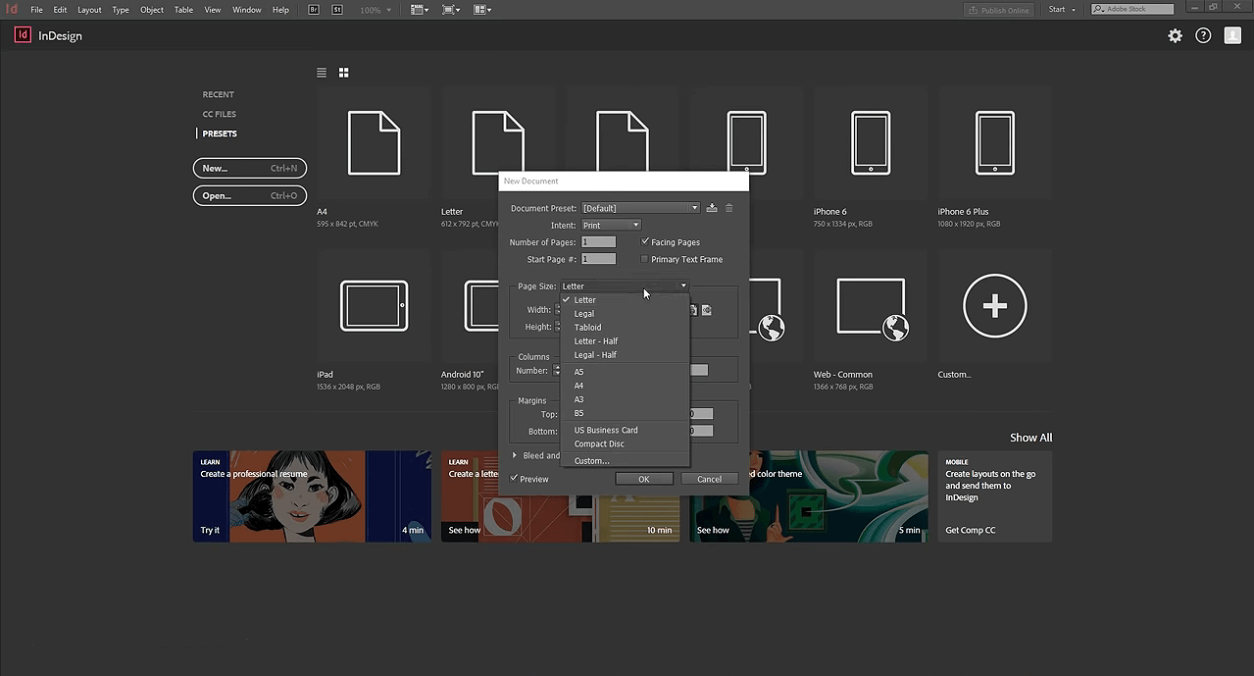Uncheck the Preview option
This screenshot has height=676, width=1254.
tap(514, 479)
